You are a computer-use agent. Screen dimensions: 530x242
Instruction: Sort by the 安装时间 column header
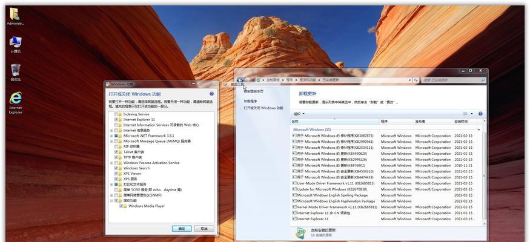(x=465, y=121)
